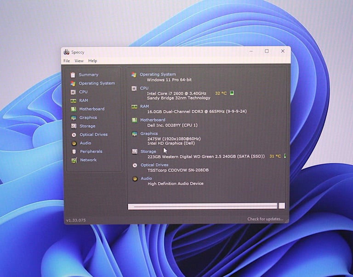
Task: Click the Windows 11 Pro 64-bit text
Action: click(169, 80)
